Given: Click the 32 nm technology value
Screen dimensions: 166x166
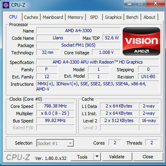Looking at the screenshot, I should (x=48, y=52).
